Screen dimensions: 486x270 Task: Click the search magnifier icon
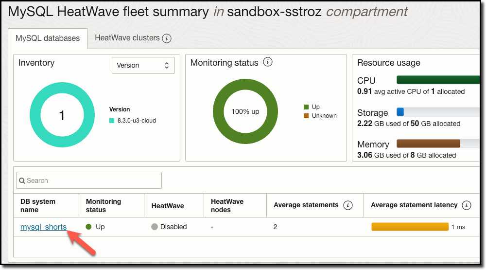coord(22,180)
